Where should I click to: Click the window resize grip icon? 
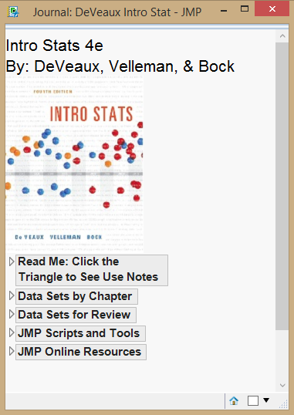(x=284, y=404)
